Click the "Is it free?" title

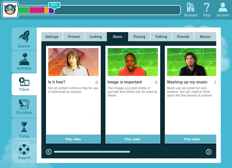pyautogui.click(x=57, y=82)
